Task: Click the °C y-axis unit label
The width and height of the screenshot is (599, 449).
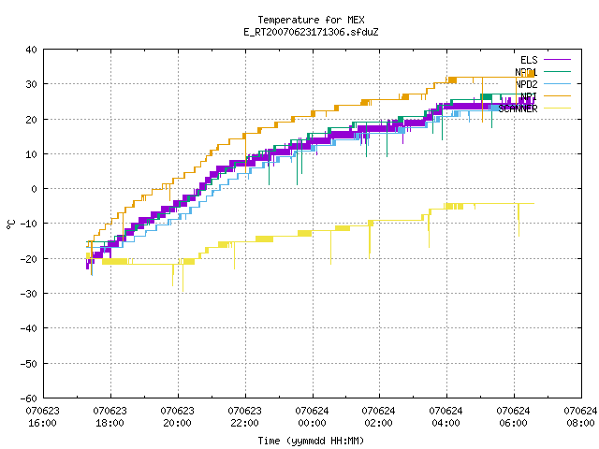Action: (10, 224)
